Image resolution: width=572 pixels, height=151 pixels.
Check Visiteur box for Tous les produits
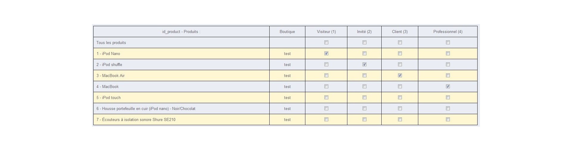tap(326, 43)
